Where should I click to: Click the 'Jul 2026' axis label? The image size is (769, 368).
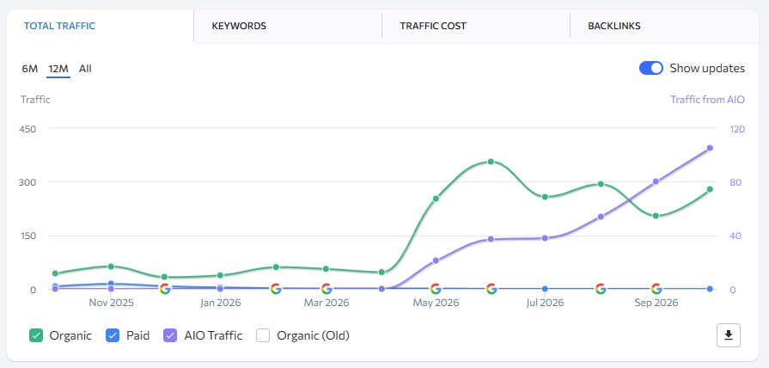coord(545,303)
